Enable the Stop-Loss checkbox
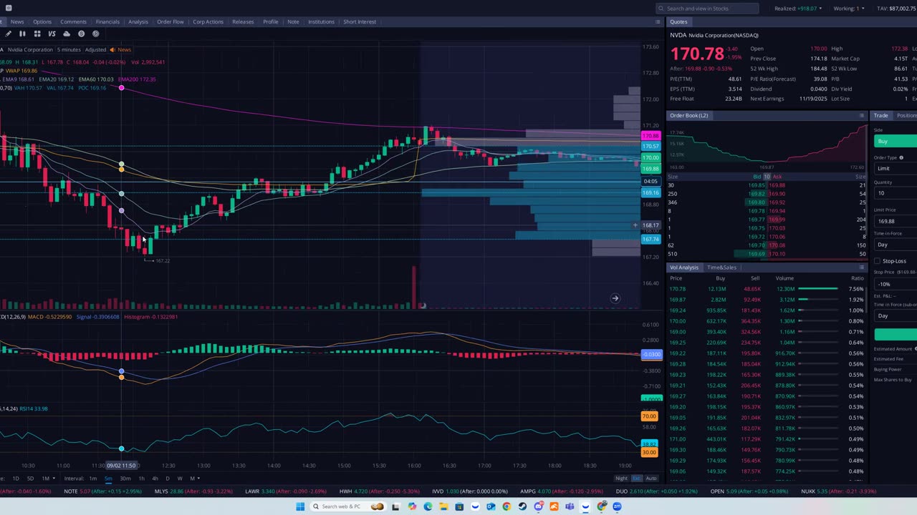Viewport: 917px width, 515px height. pyautogui.click(x=877, y=261)
